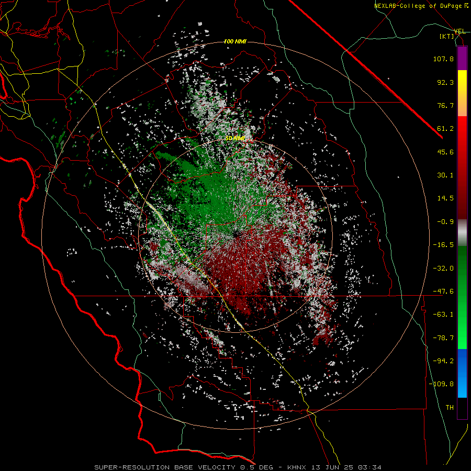Screen dimensions: 471x471
Task: Click the radar site center point
Action: tap(236, 234)
